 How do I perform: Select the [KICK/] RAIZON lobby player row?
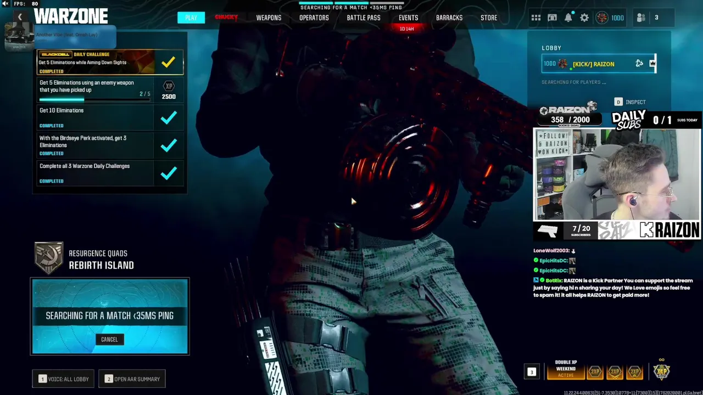[x=599, y=64]
